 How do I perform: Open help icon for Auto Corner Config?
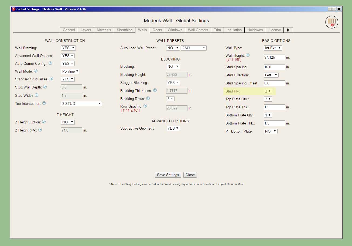50,63
